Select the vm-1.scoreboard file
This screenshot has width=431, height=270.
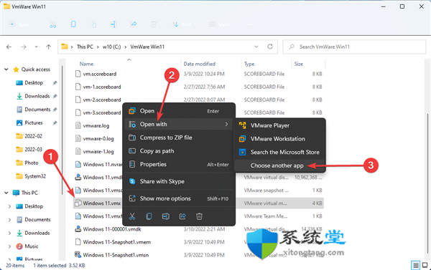click(x=102, y=87)
